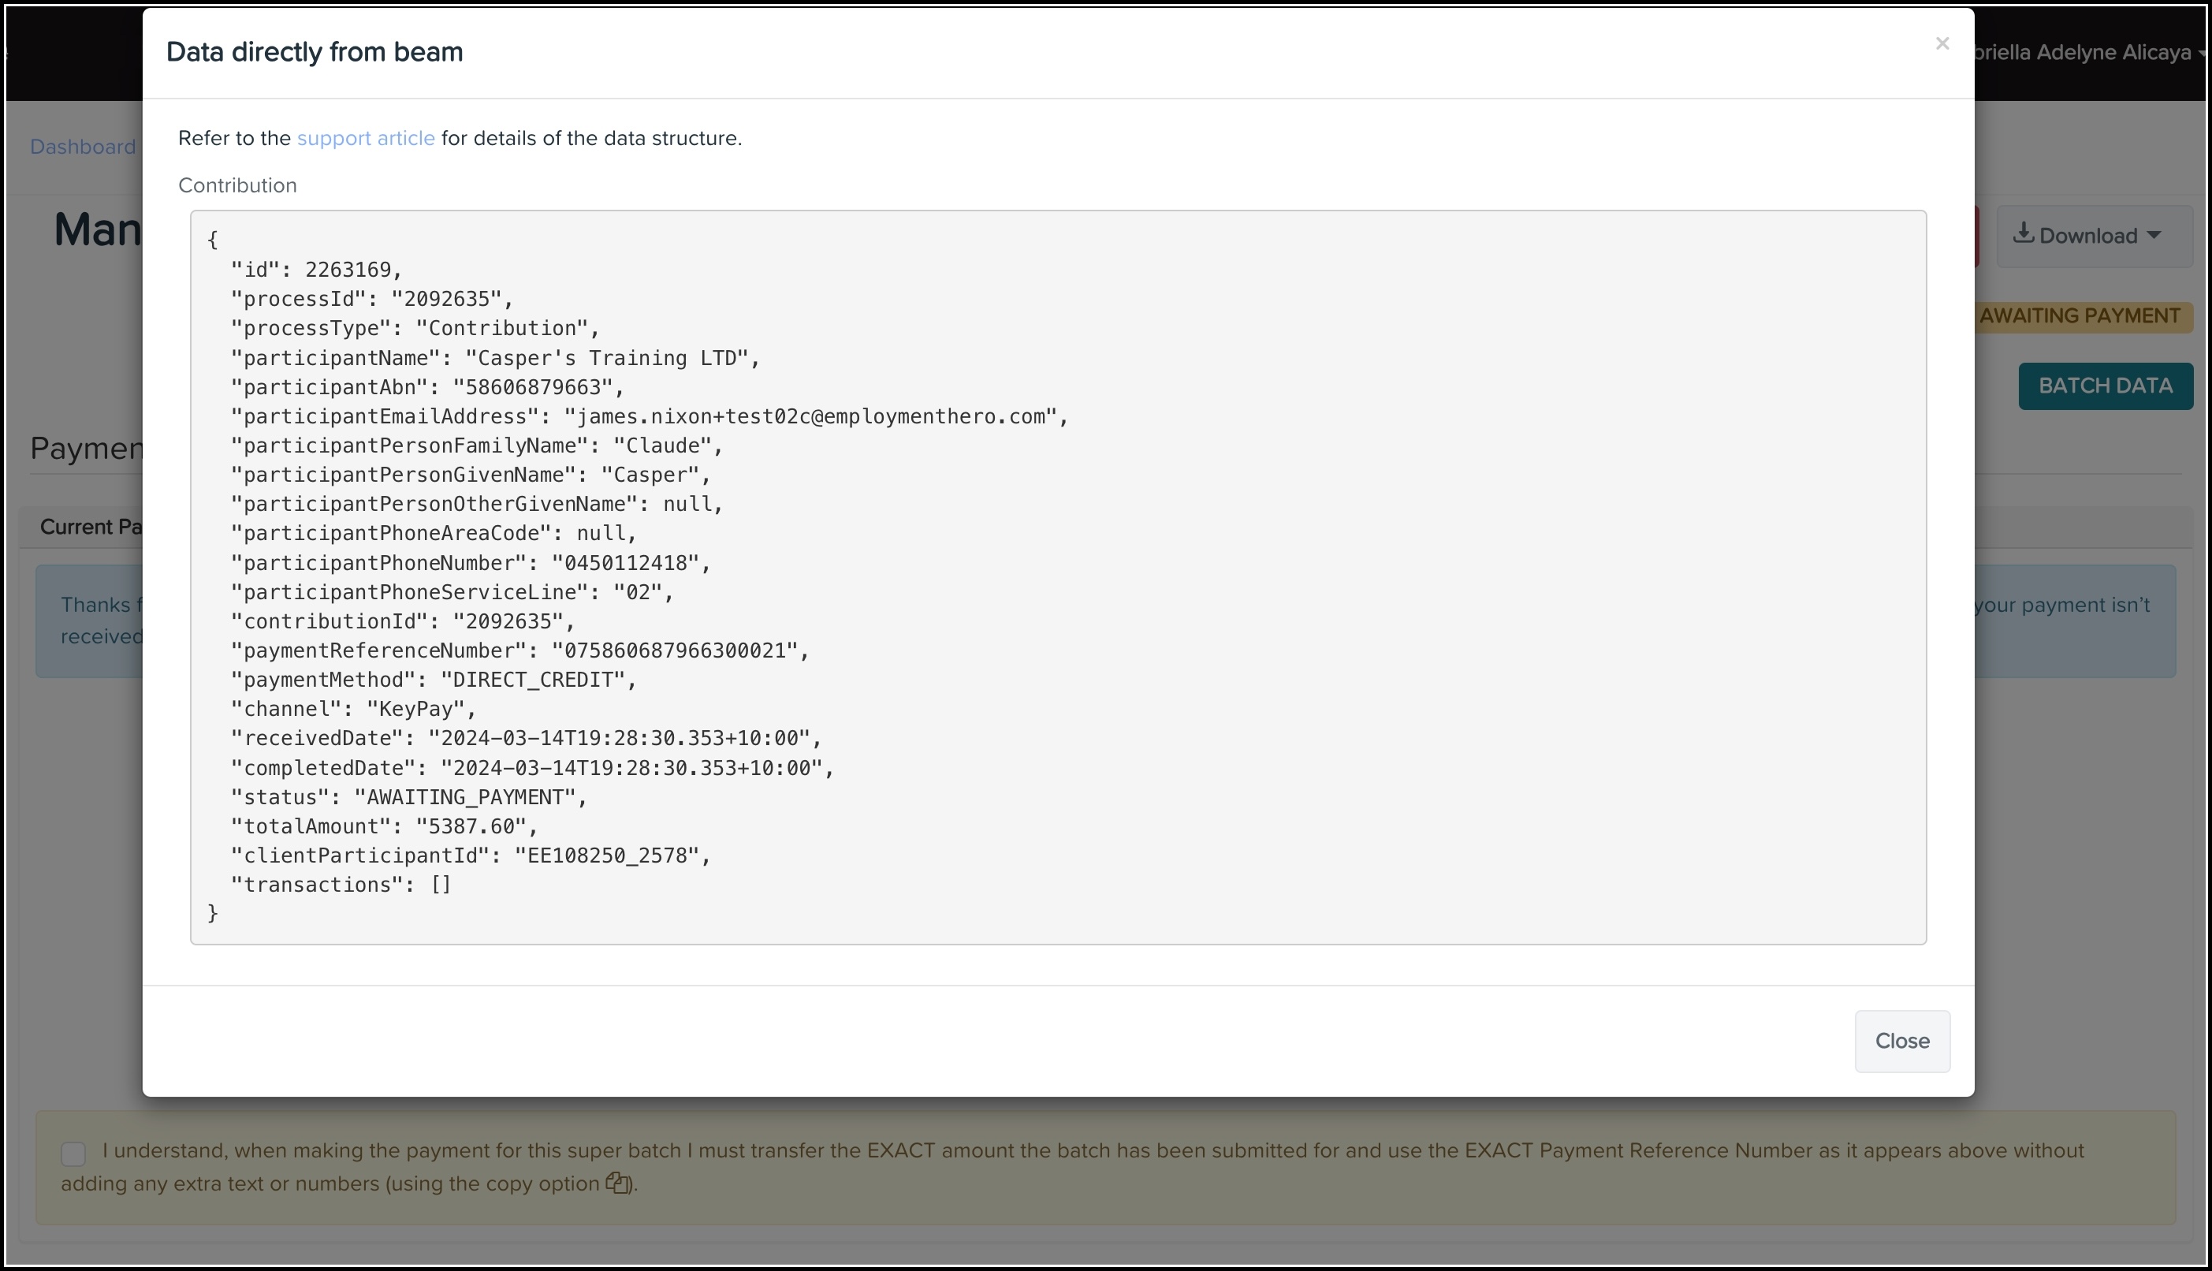Click the download arrow icon beside Download
2212x1271 pixels.
[x=2023, y=234]
